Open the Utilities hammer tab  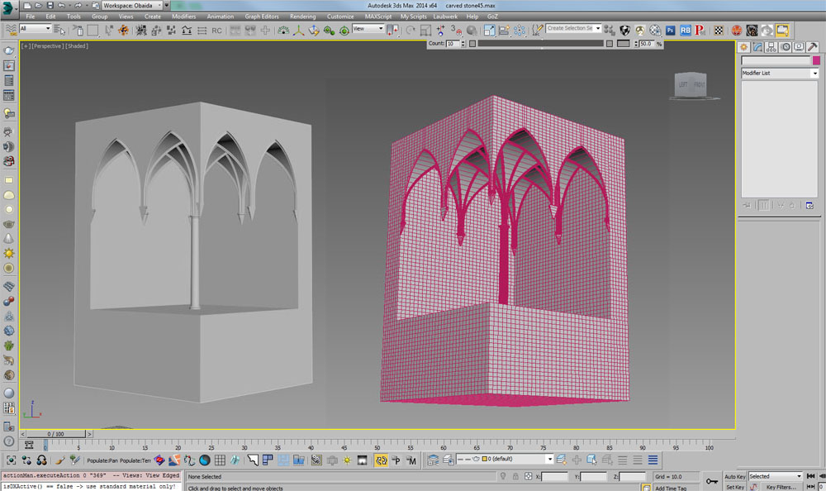coord(810,47)
